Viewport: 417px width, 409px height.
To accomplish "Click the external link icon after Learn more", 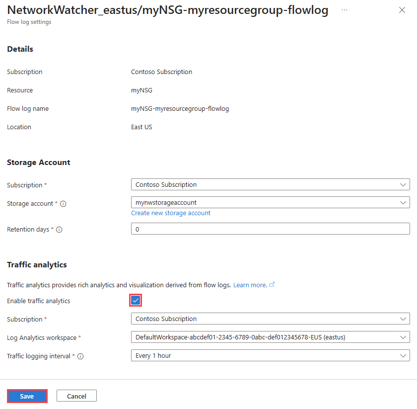I will pyautogui.click(x=271, y=285).
